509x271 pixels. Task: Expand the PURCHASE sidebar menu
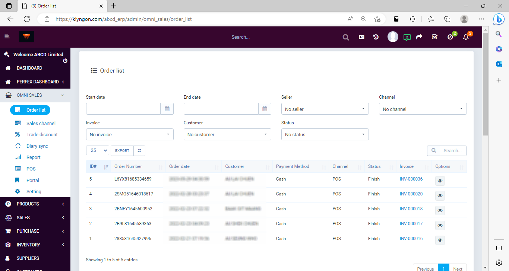35,231
